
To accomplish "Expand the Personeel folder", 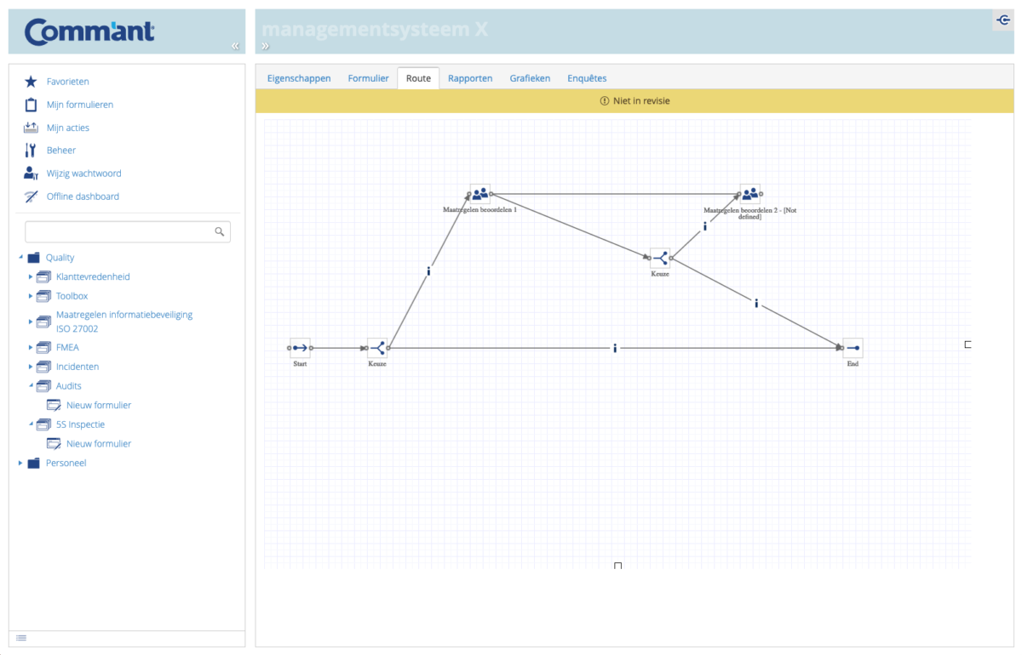I will [x=20, y=463].
